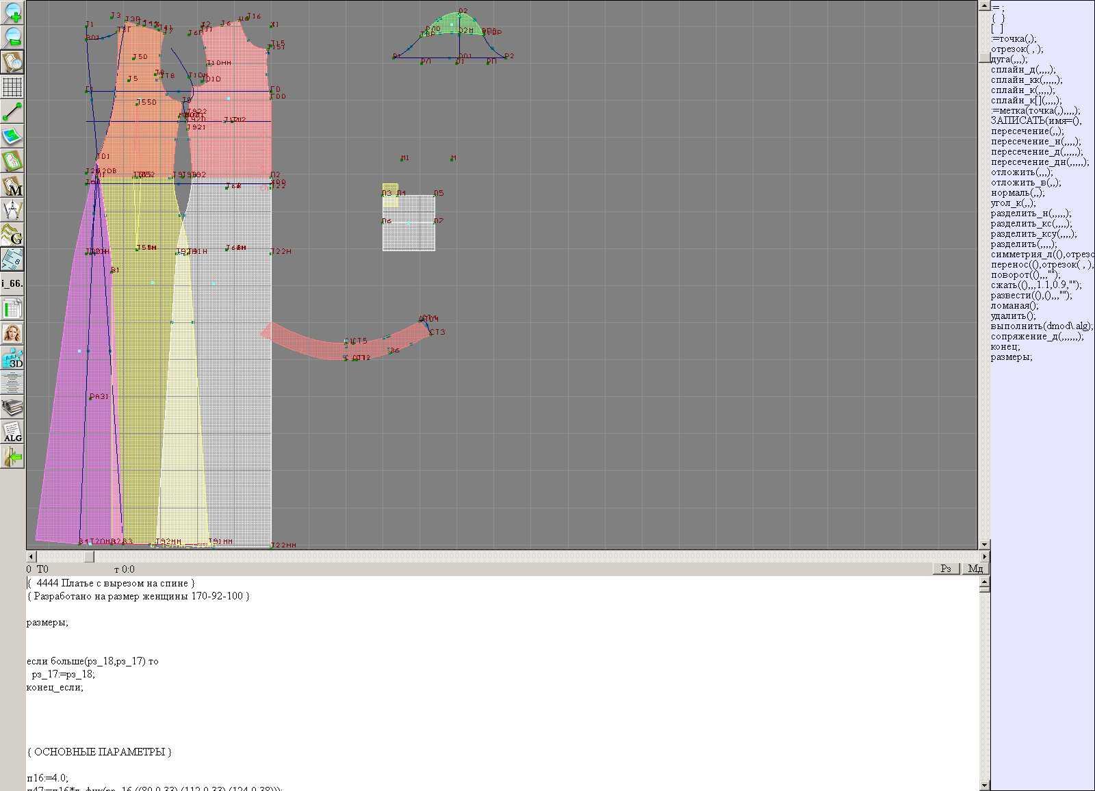The image size is (1095, 791).
Task: Click the zoom out magnifier icon
Action: click(12, 37)
